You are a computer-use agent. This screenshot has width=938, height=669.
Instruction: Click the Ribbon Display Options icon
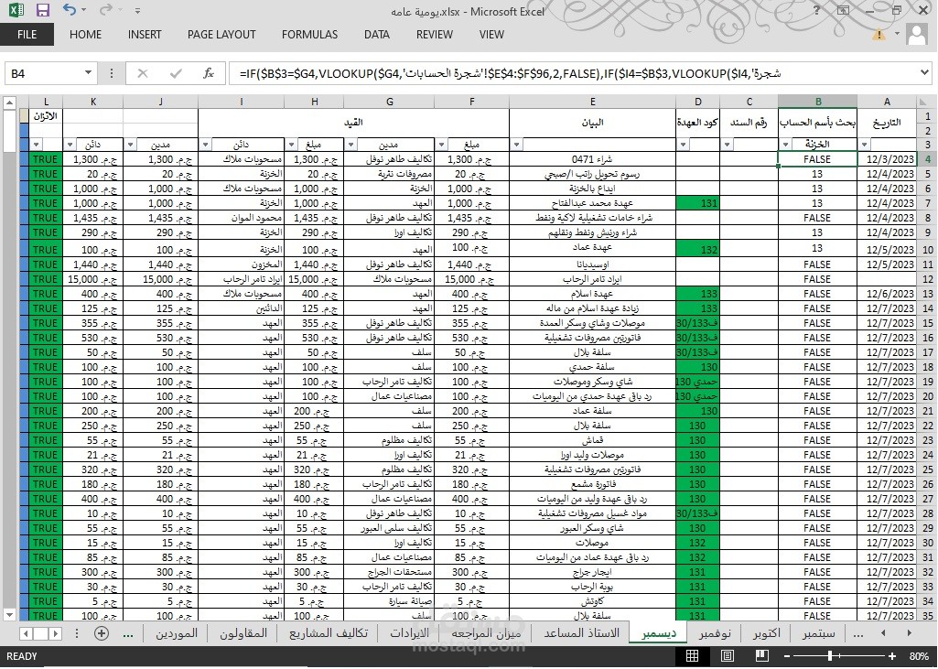[843, 10]
